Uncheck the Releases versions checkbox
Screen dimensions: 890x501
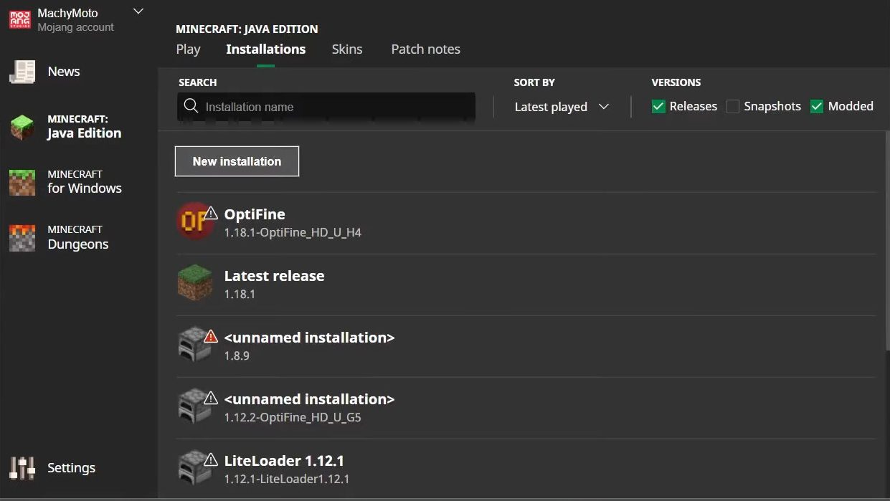658,107
